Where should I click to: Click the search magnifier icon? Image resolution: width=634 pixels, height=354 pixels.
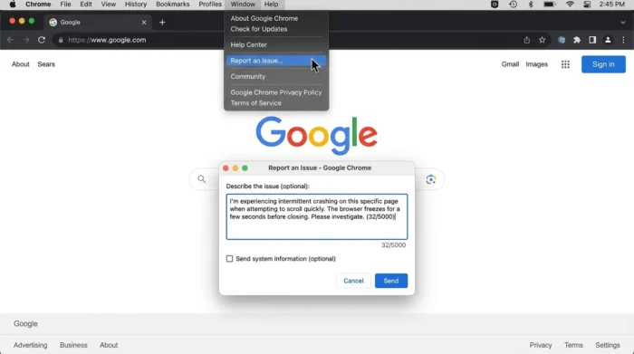(201, 179)
